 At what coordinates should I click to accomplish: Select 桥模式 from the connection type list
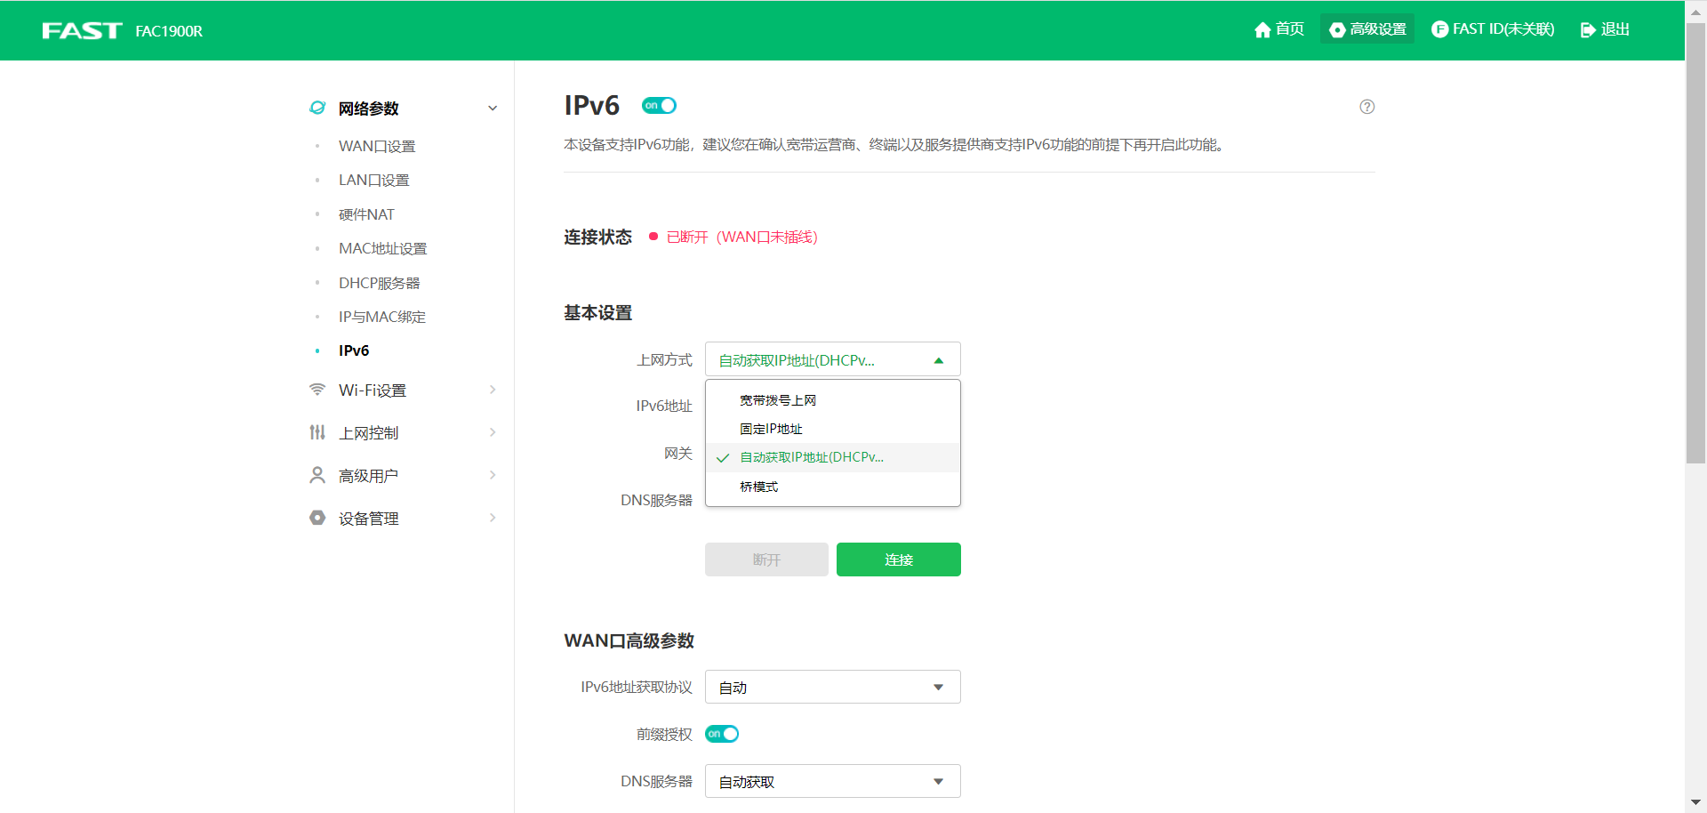(x=759, y=487)
